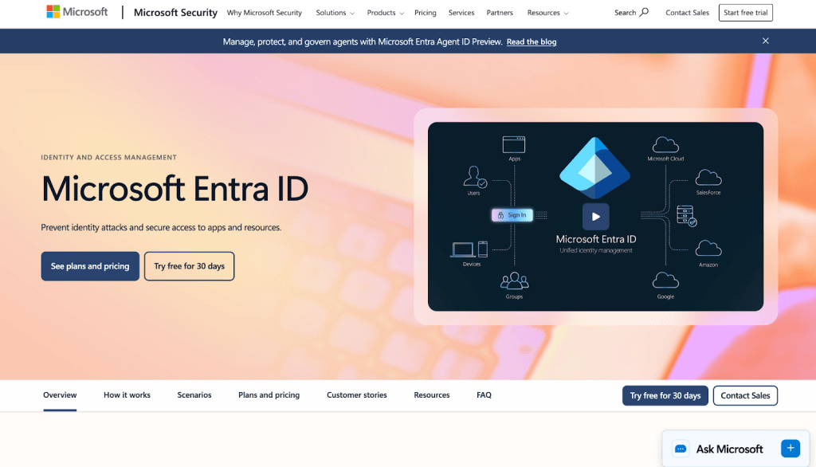The height and width of the screenshot is (467, 816).
Task: Click the Entra ID diamond logo in the video
Action: click(x=595, y=168)
